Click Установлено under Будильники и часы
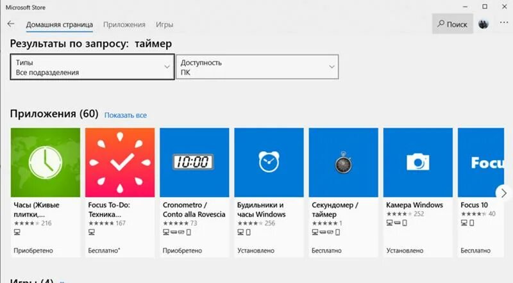Image resolution: width=513 pixels, height=283 pixels. (x=256, y=250)
